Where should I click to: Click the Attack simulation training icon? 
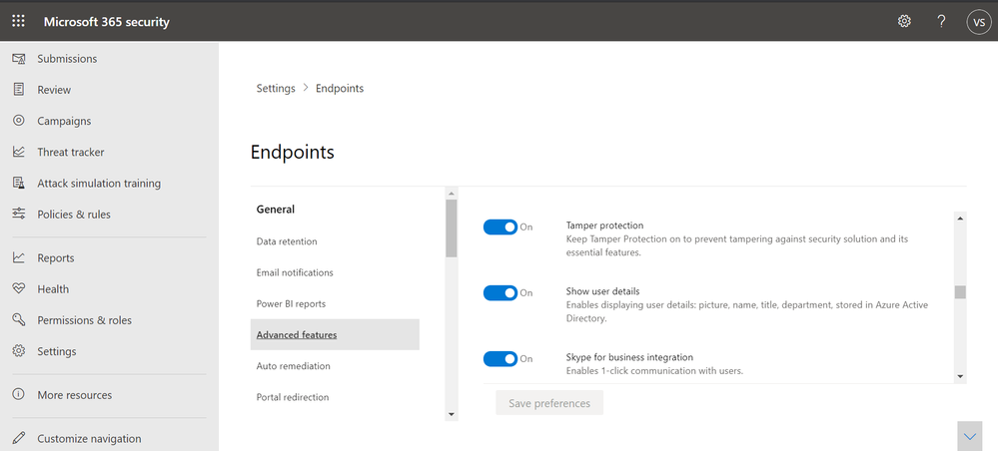(18, 184)
